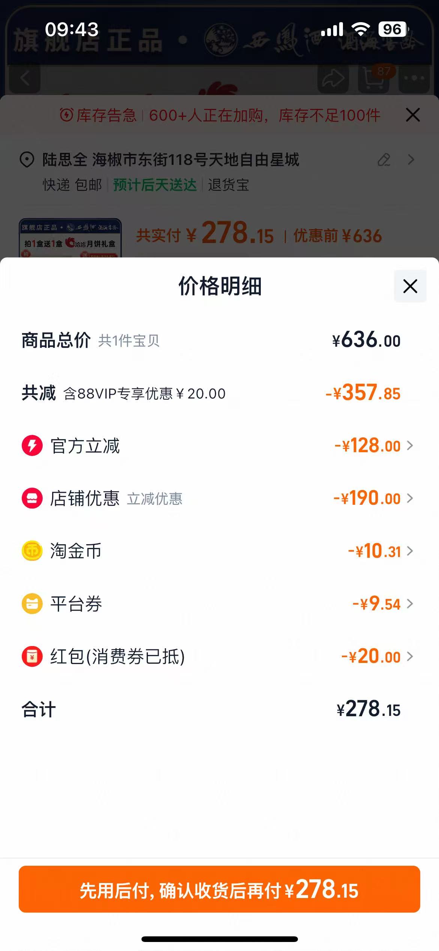
Task: Tap the 红包 red envelope icon
Action: pos(32,656)
